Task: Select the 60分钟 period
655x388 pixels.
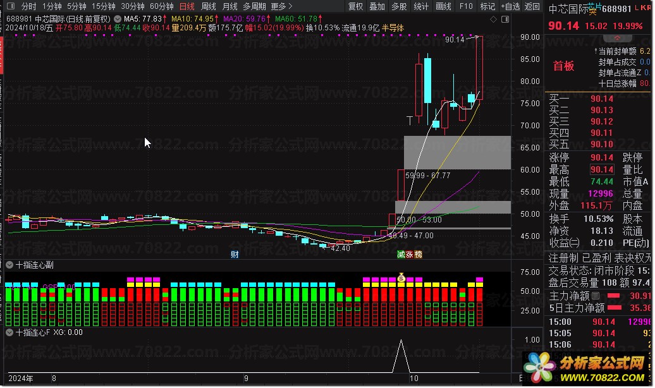Action: (162, 6)
